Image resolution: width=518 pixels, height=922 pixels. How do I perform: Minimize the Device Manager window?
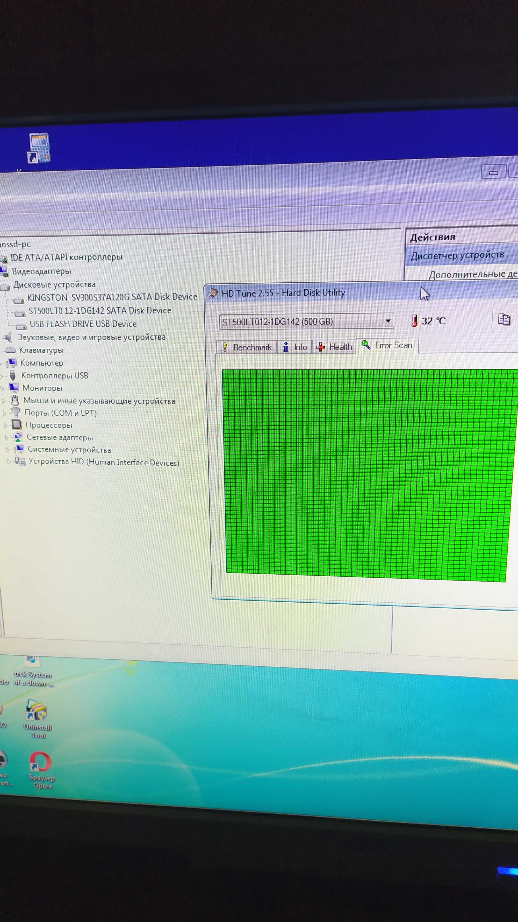click(494, 172)
